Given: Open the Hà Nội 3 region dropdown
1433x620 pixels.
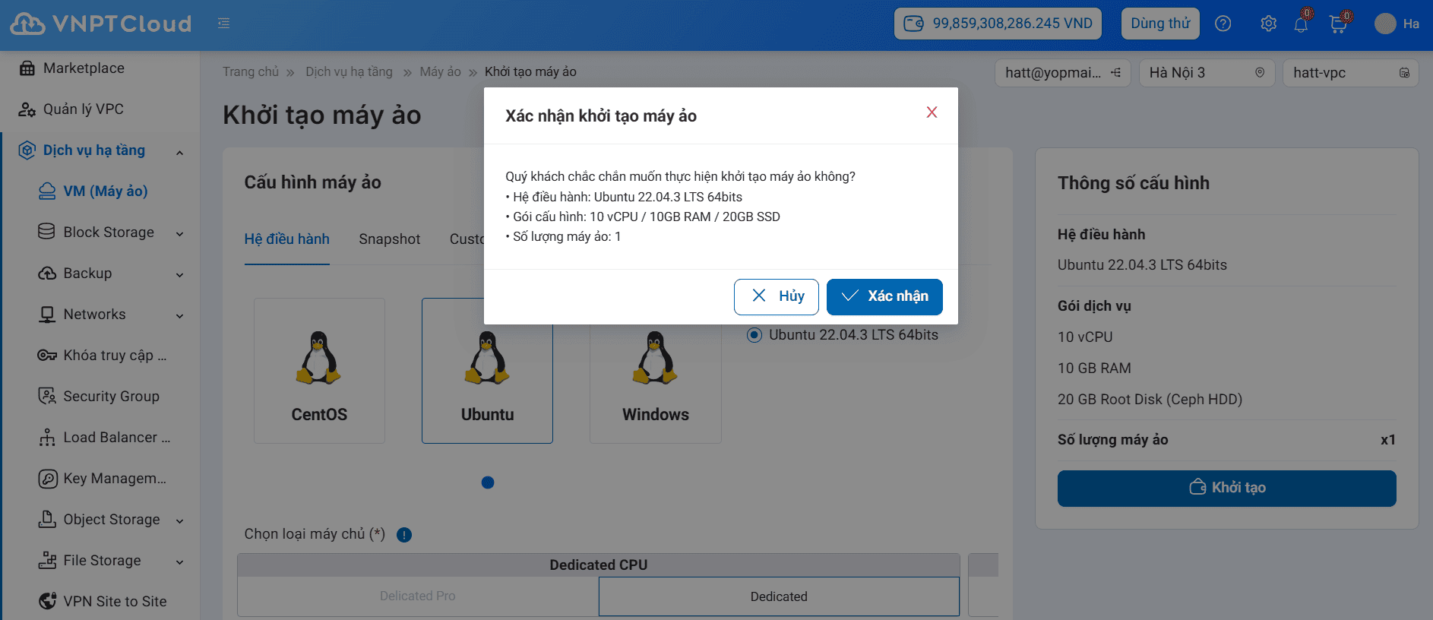Looking at the screenshot, I should point(1206,73).
